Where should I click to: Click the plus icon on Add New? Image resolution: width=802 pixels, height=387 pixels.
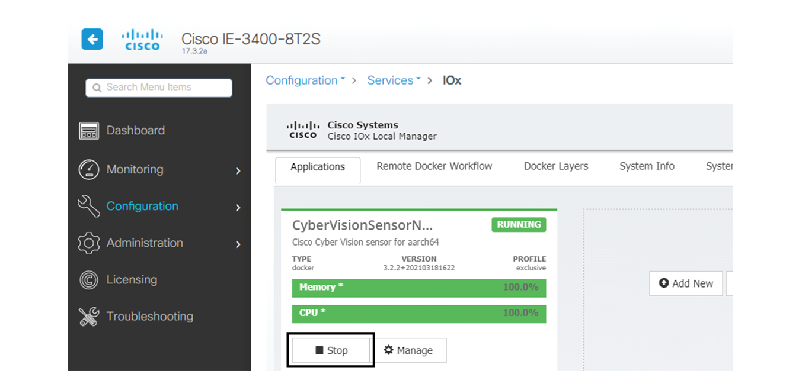pos(664,283)
